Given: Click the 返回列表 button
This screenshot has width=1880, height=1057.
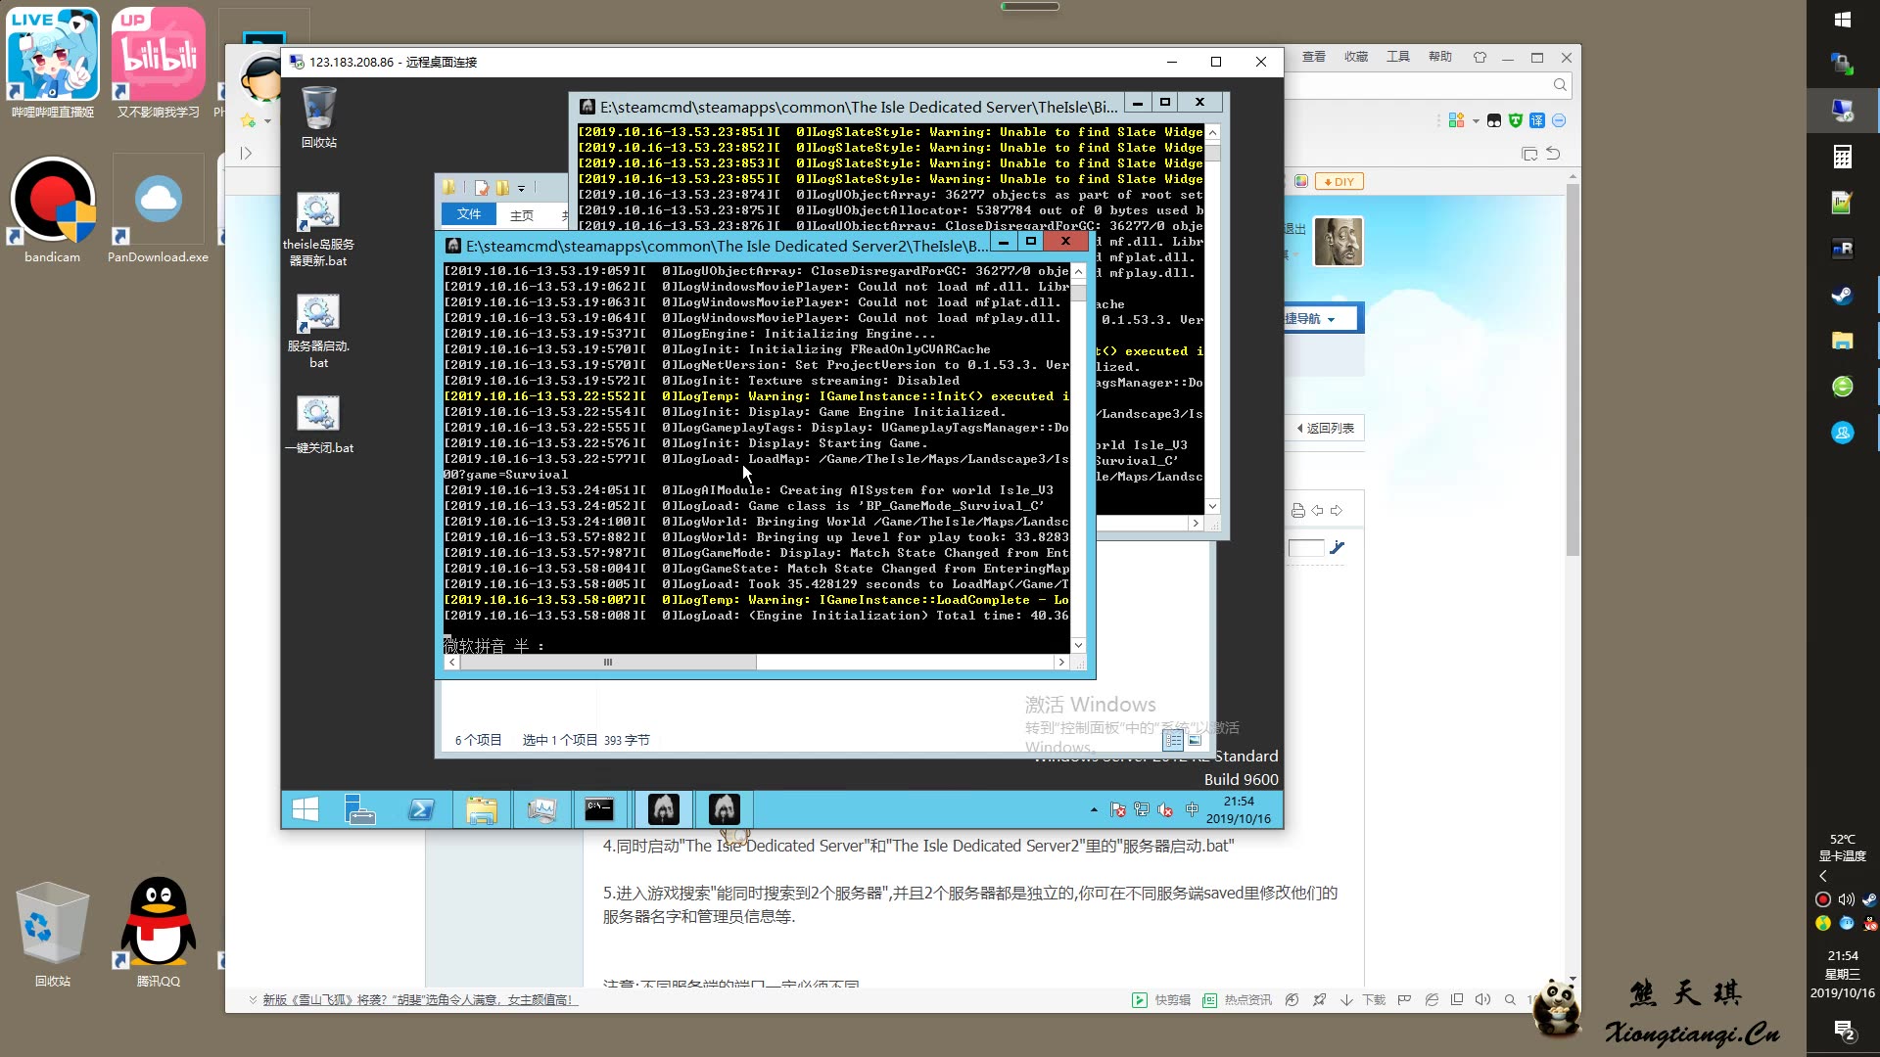Looking at the screenshot, I should coord(1326,428).
